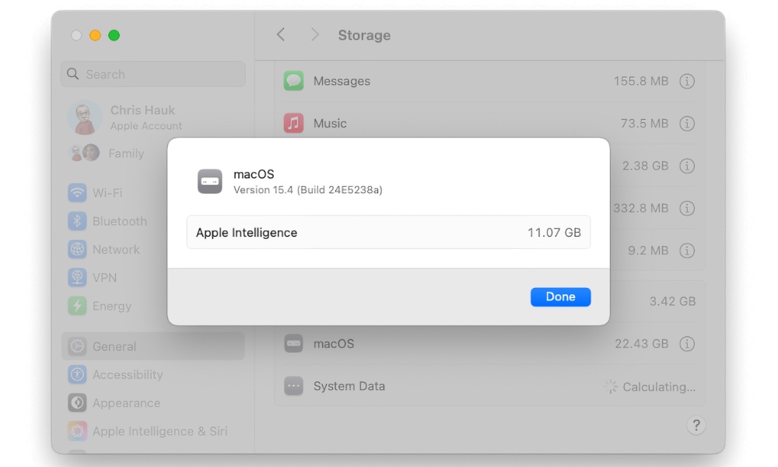The width and height of the screenshot is (778, 467).
Task: Click the forward navigation chevron
Action: pos(314,35)
